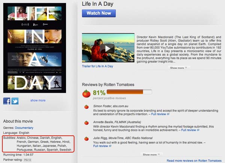Click the 81% score text
The height and width of the screenshot is (163, 225).
tap(99, 93)
